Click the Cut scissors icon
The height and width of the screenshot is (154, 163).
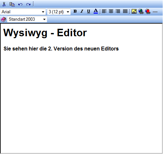[x=4, y=4]
